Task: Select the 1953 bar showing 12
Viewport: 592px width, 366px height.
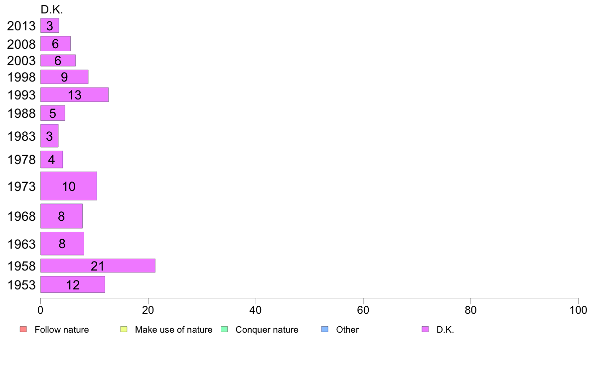Action: 72,284
